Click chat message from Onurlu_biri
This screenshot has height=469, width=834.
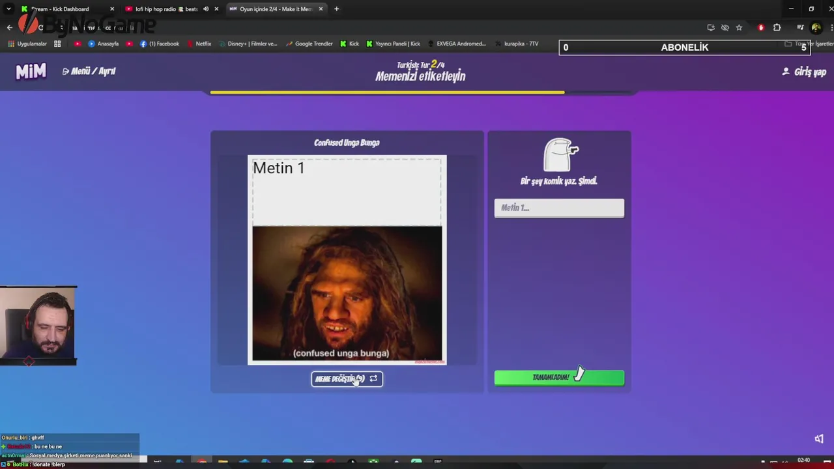click(23, 438)
